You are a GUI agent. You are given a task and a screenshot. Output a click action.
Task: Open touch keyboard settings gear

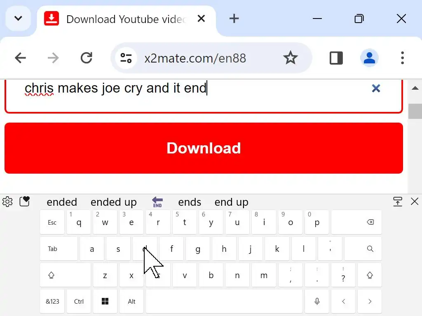coord(7,202)
